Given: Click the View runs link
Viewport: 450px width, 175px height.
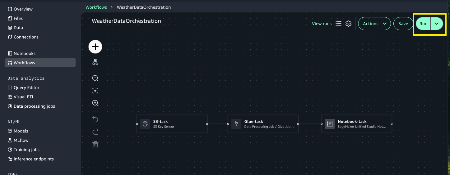Looking at the screenshot, I should (x=322, y=24).
